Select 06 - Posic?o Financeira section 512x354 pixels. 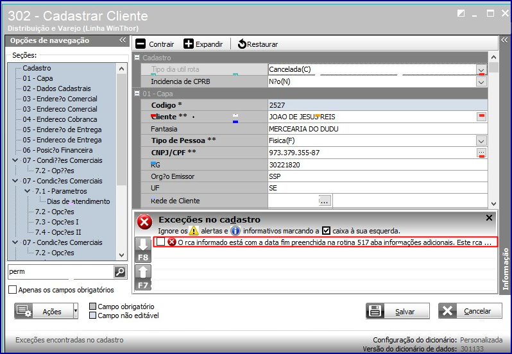[58, 150]
